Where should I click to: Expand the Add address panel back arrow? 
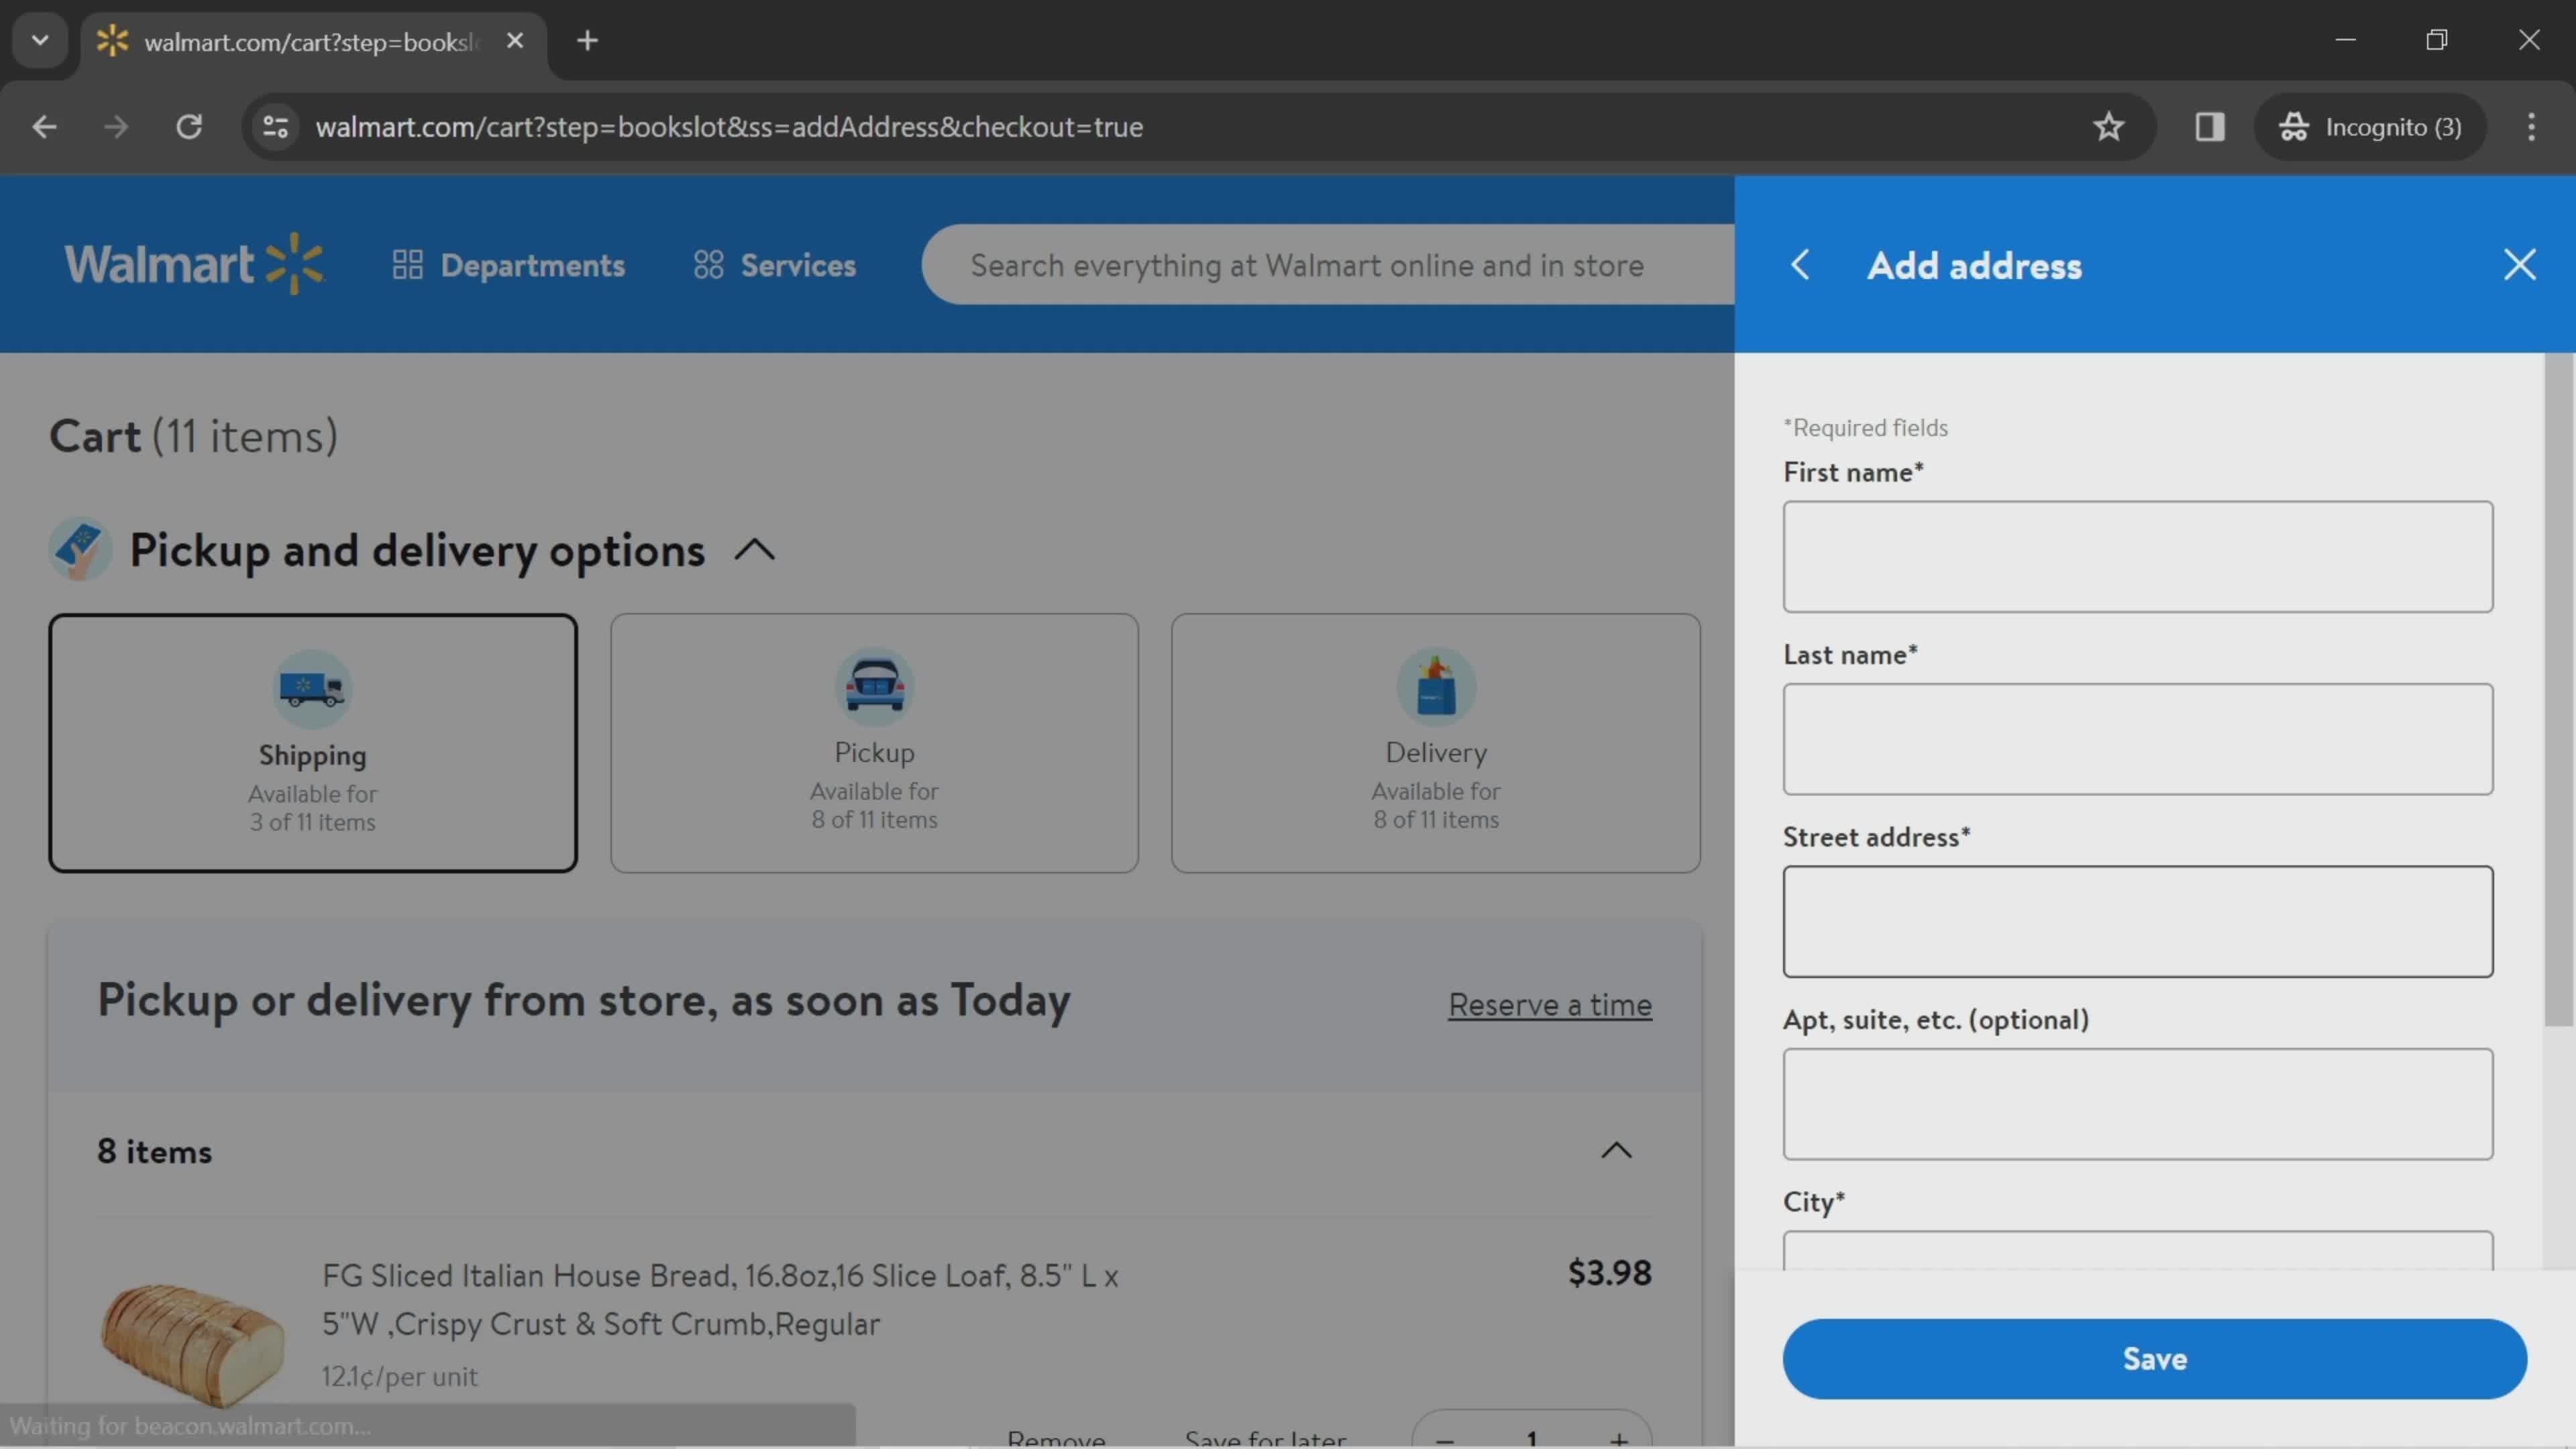(1801, 264)
